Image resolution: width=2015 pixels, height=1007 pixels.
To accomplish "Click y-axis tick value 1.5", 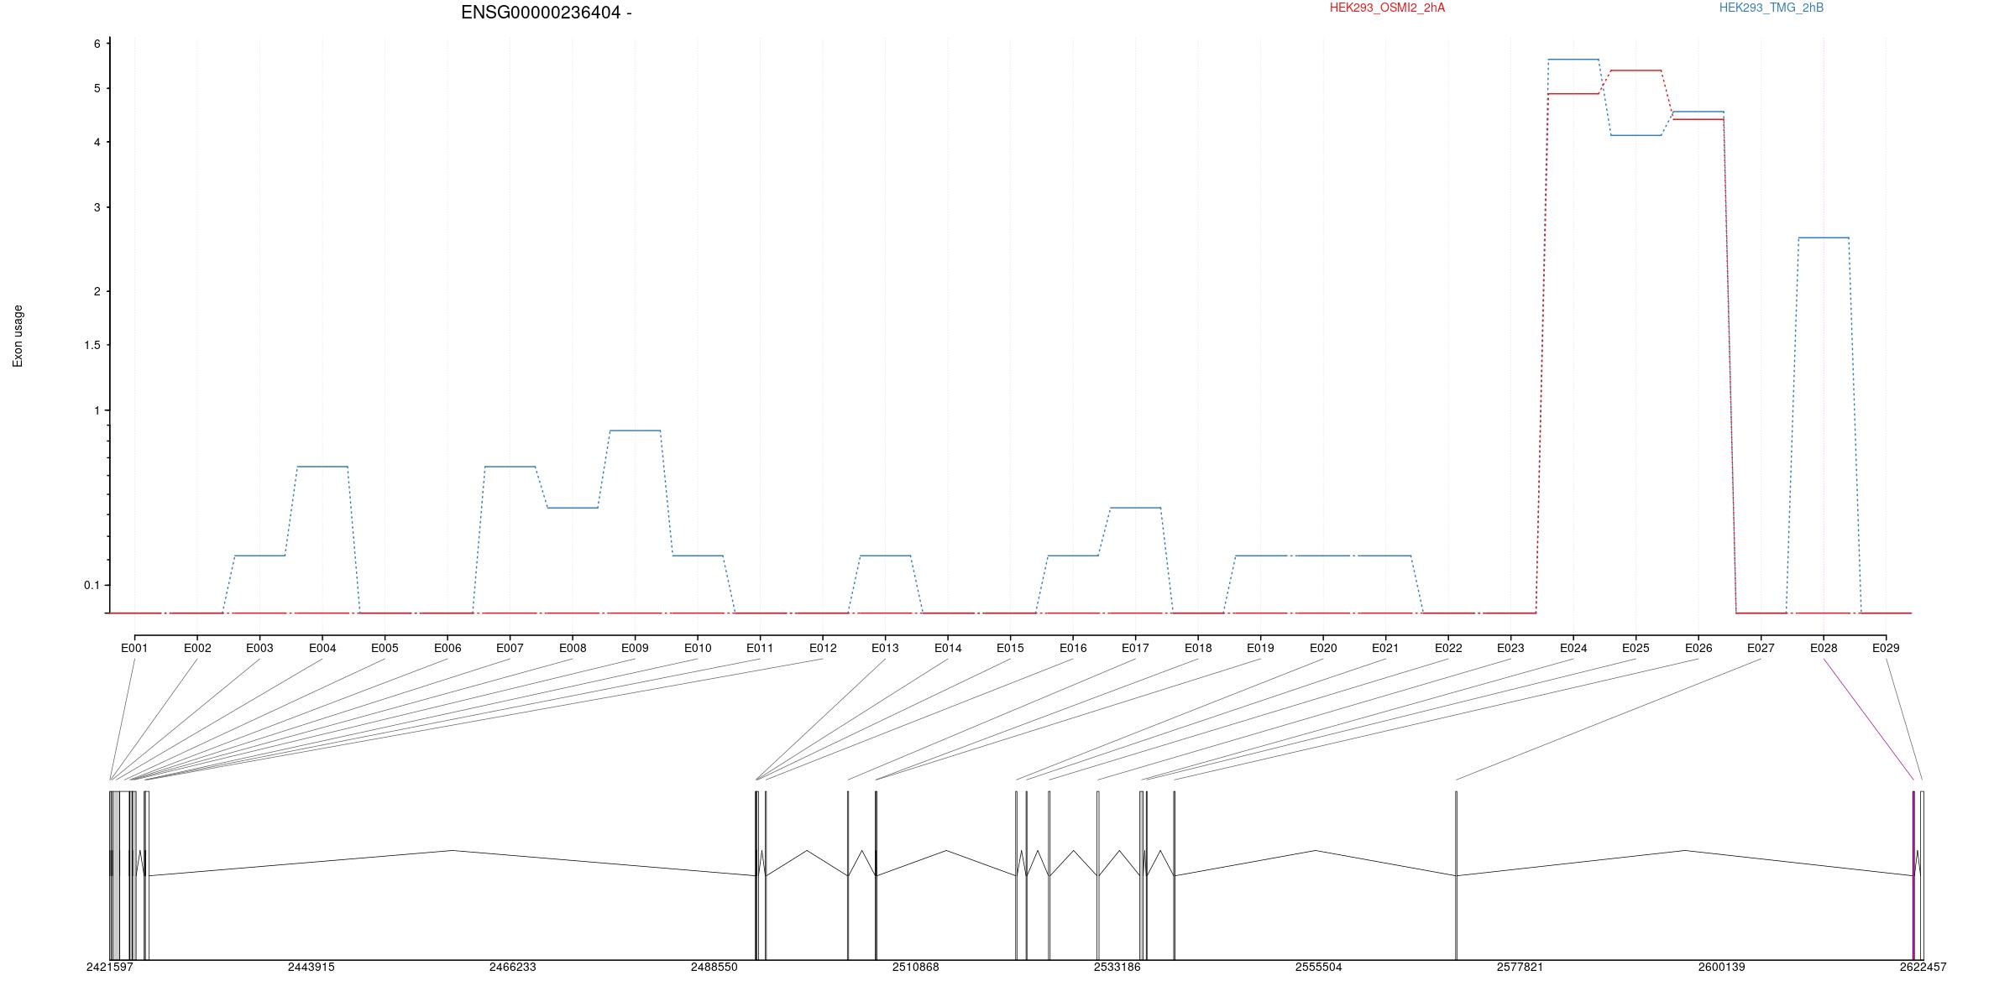I will pyautogui.click(x=92, y=345).
